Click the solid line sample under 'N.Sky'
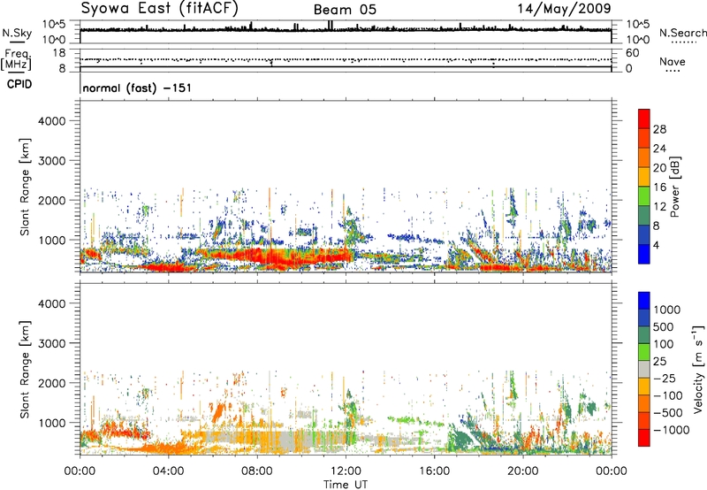Screen dimensions: 707x490 17,42
